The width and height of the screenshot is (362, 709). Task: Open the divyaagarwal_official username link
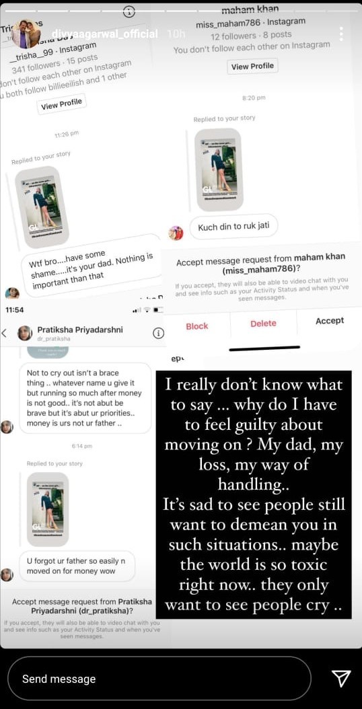[105, 34]
